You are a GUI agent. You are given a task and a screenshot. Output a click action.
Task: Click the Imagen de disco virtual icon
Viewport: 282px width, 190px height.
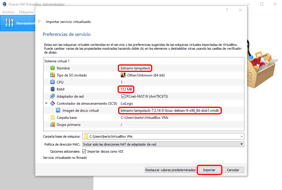click(58, 110)
